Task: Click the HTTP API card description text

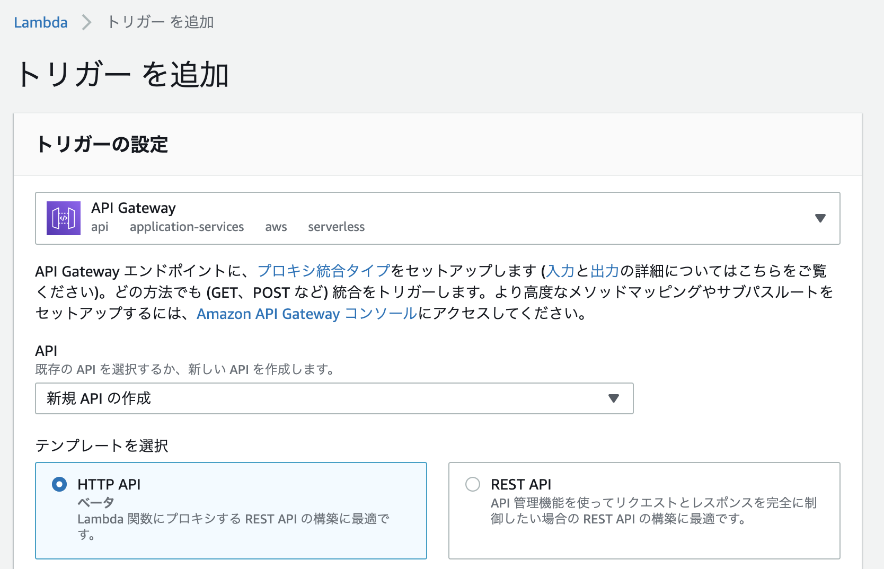Action: (x=233, y=527)
